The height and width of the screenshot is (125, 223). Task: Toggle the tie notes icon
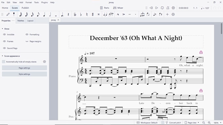pos(105,14)
